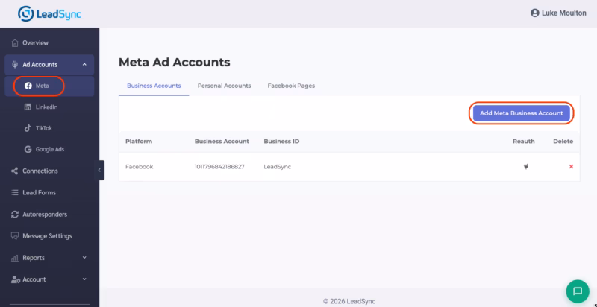
Task: Expand the Account submenu
Action: [x=84, y=279]
